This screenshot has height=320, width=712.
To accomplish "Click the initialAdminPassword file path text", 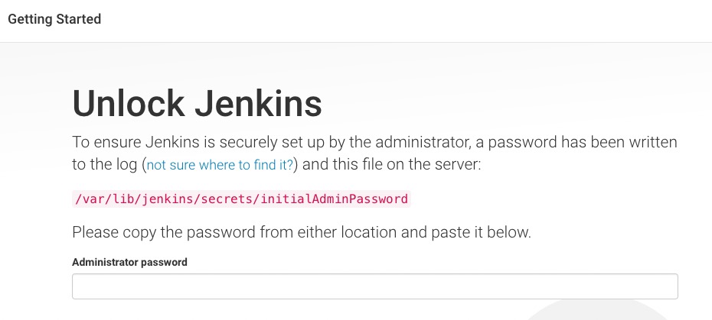I will tap(241, 199).
